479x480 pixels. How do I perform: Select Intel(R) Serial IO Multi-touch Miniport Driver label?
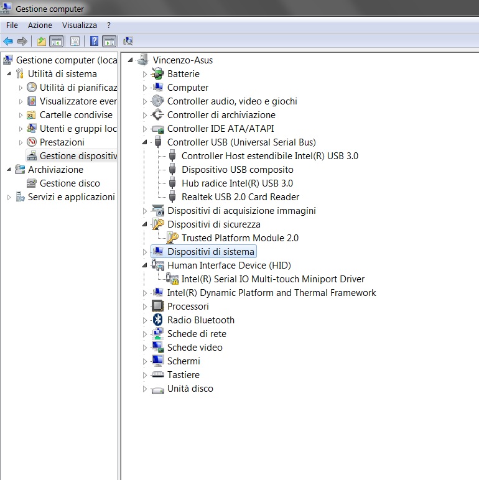click(273, 279)
